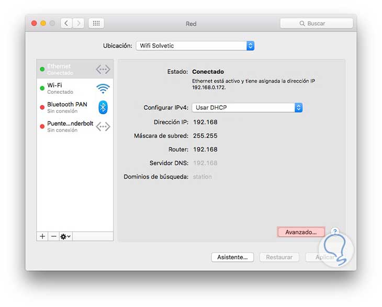The height and width of the screenshot is (307, 382).
Task: Click the Thunderbolt bridge arrows icon
Action: pyautogui.click(x=103, y=127)
